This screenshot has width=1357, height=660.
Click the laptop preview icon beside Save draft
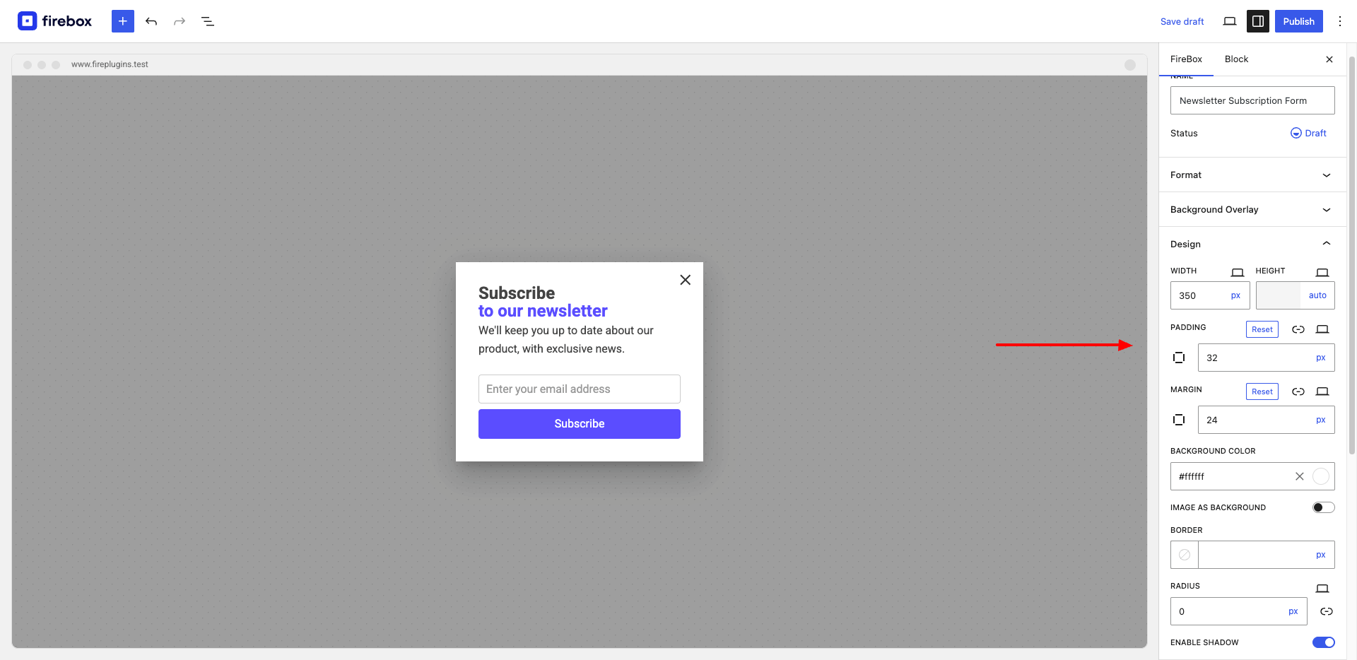click(x=1230, y=21)
